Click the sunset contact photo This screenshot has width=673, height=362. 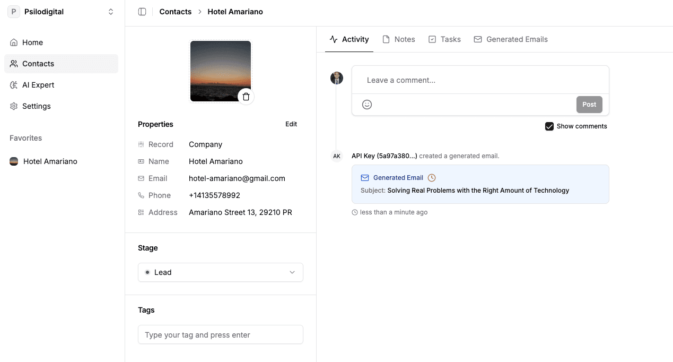[221, 71]
